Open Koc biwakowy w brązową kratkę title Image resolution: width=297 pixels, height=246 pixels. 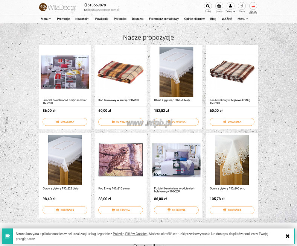point(230,102)
